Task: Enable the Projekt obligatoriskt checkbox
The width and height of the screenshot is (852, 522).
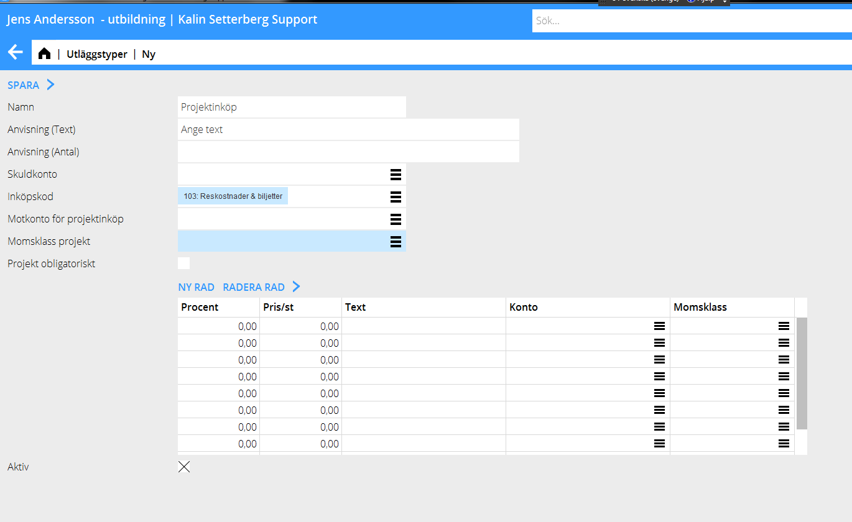Action: click(184, 263)
